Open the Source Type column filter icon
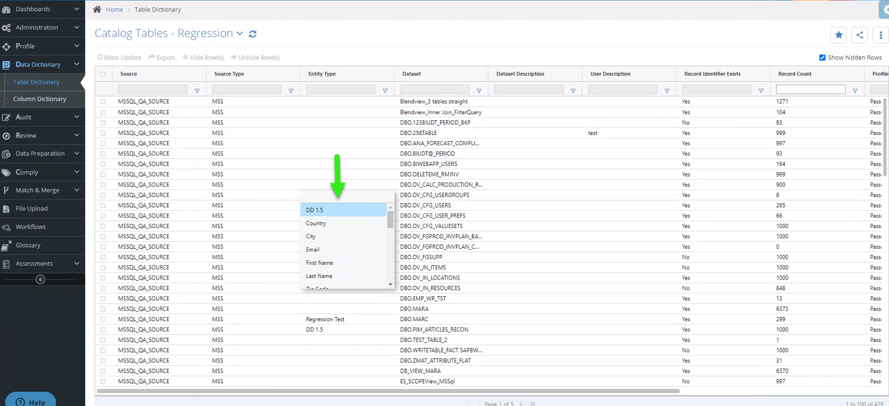Viewport: 889px width, 406px height. click(x=291, y=91)
